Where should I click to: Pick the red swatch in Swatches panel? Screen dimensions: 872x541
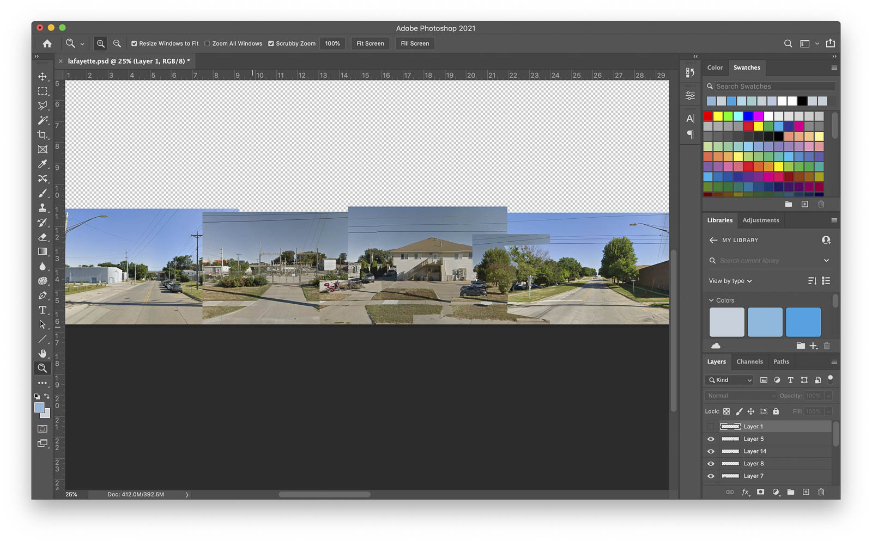708,116
